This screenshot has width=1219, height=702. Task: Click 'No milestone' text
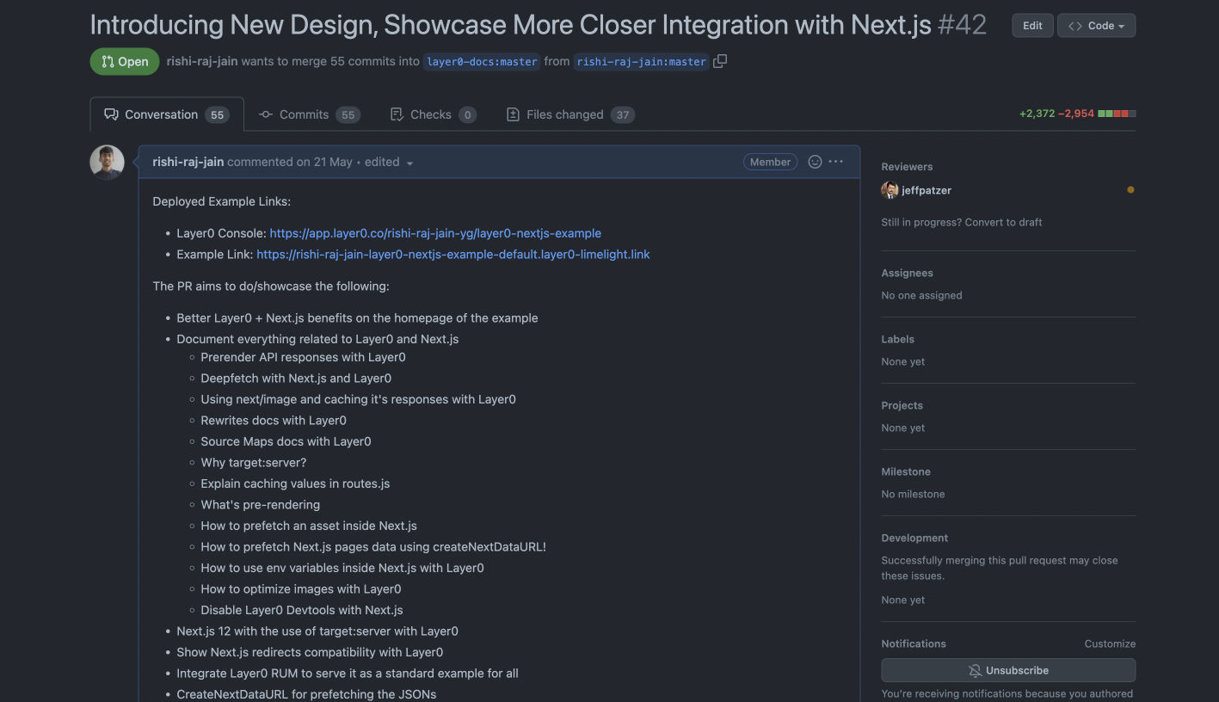tap(913, 494)
